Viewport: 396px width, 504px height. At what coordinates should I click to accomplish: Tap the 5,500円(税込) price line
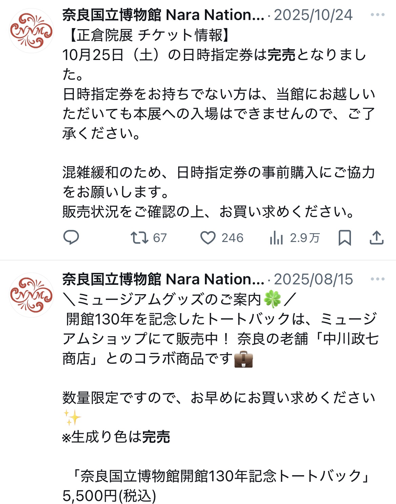click(109, 496)
